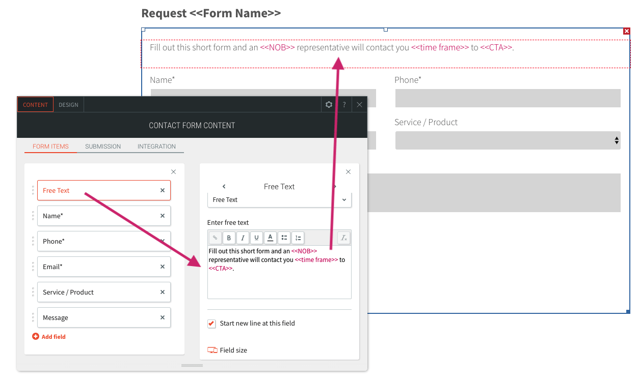
Task: Open the text color picker
Action: point(270,238)
